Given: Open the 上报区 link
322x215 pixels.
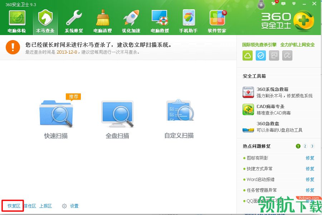Looking at the screenshot, I should pyautogui.click(x=45, y=206).
